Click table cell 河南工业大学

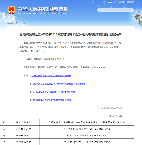tap(24, 122)
